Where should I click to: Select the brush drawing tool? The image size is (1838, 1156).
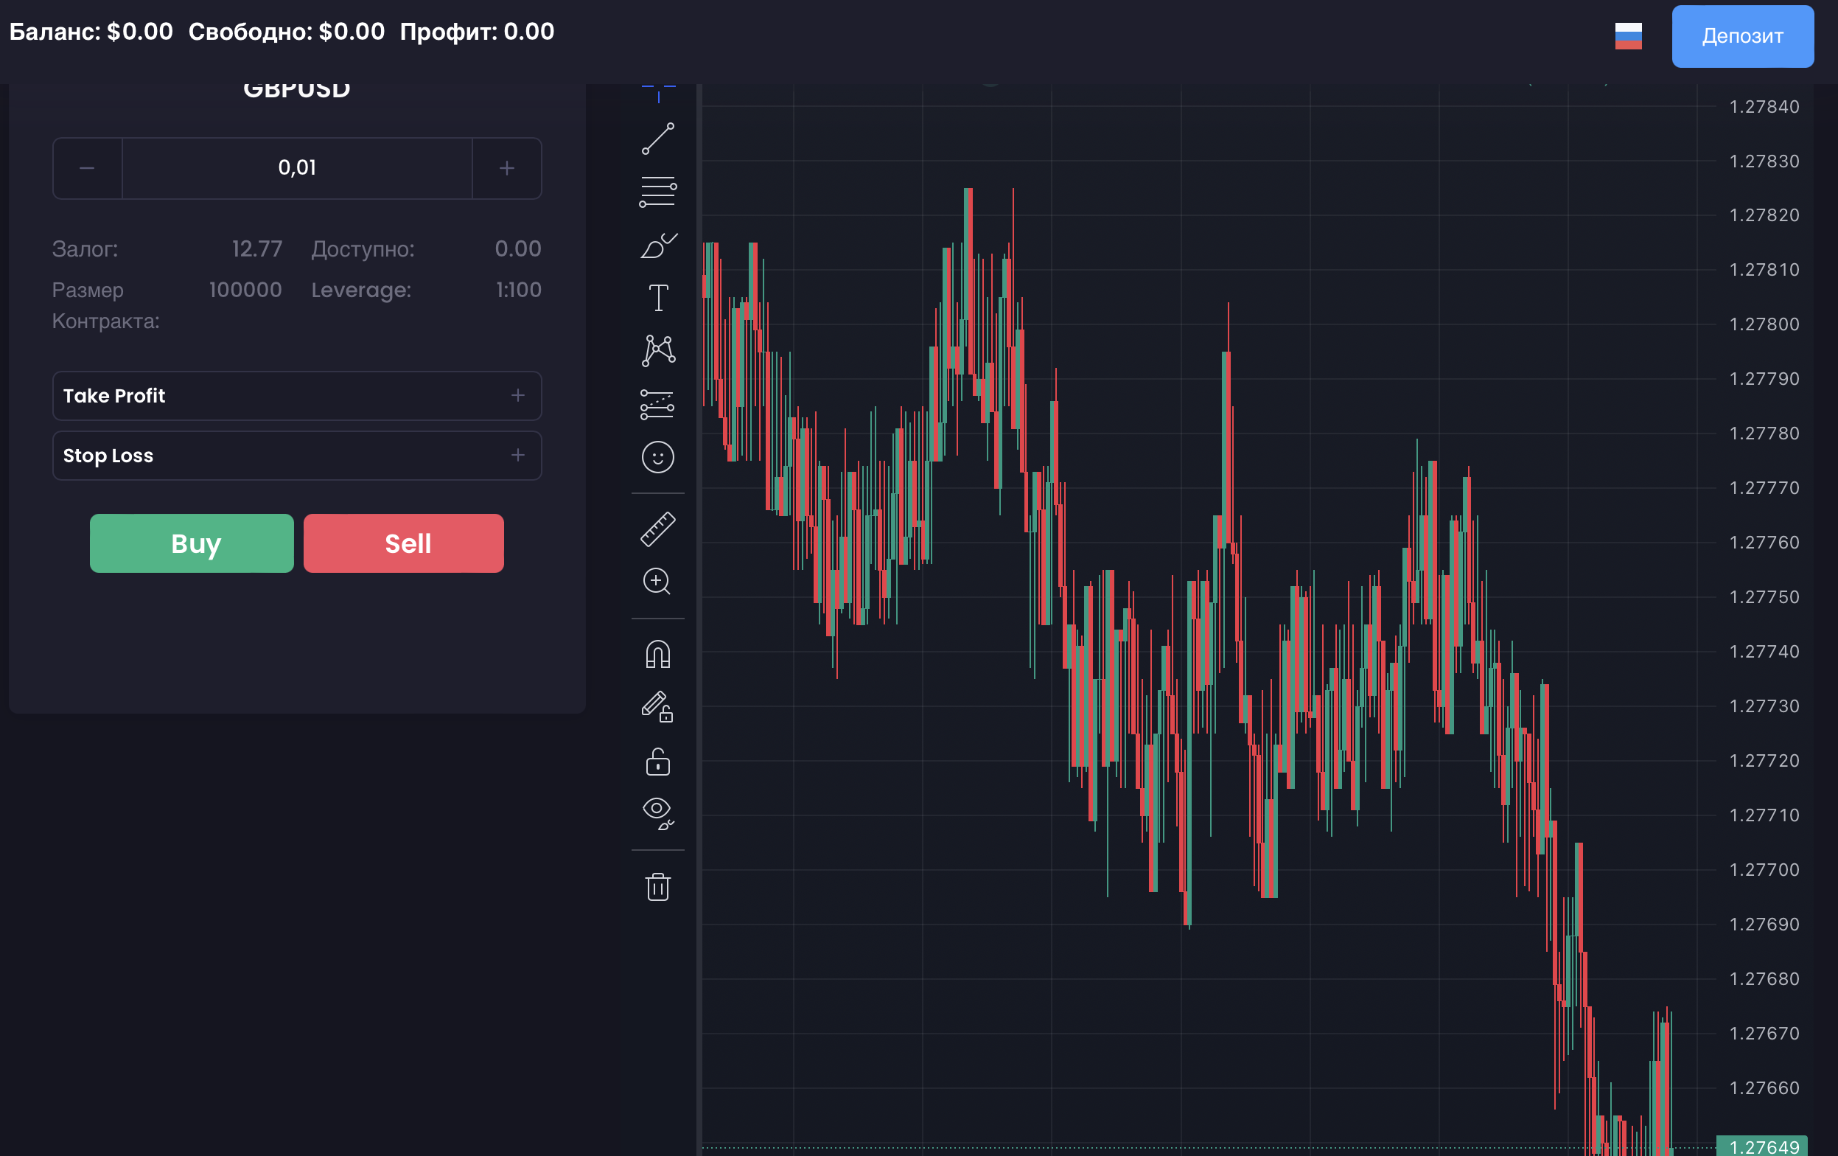click(x=658, y=245)
